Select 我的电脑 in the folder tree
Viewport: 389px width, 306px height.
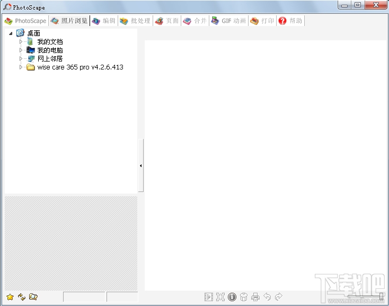click(50, 50)
